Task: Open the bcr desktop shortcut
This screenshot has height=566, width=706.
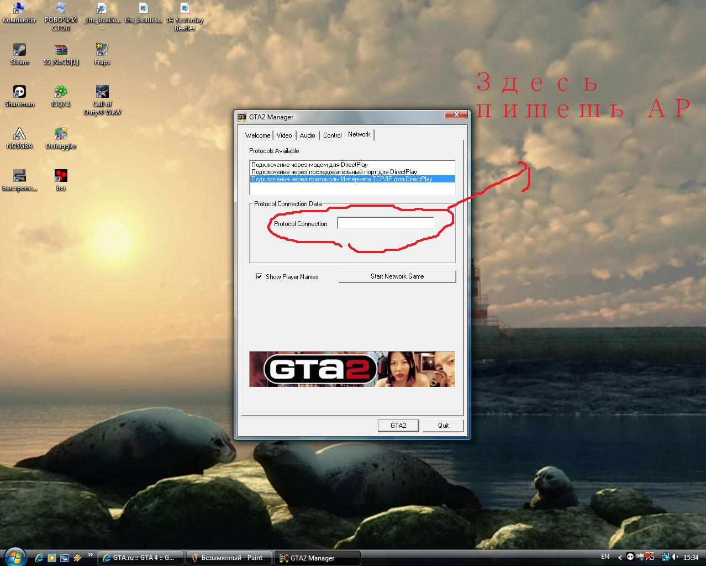Action: click(61, 180)
